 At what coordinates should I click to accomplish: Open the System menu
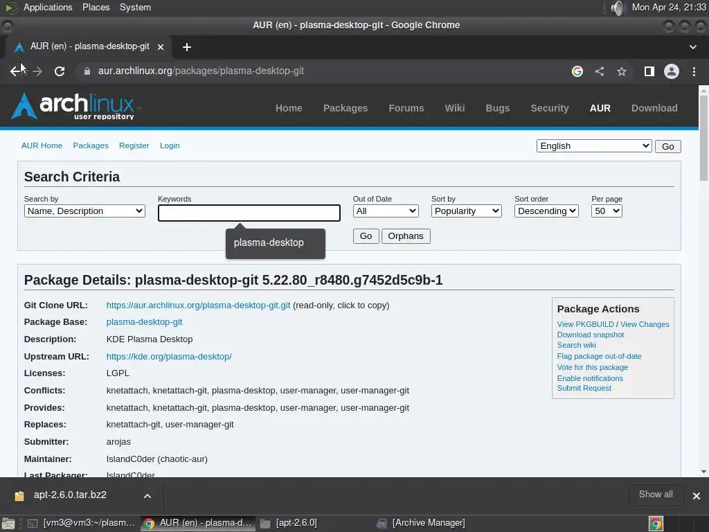click(135, 7)
